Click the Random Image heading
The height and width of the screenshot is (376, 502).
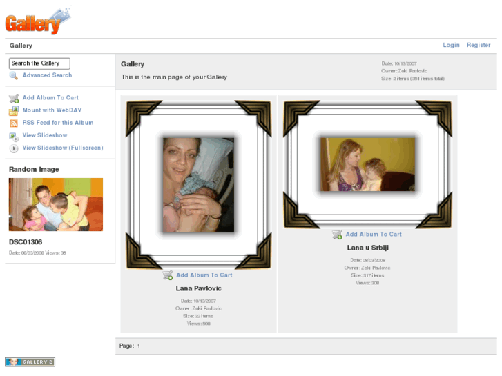pos(34,169)
